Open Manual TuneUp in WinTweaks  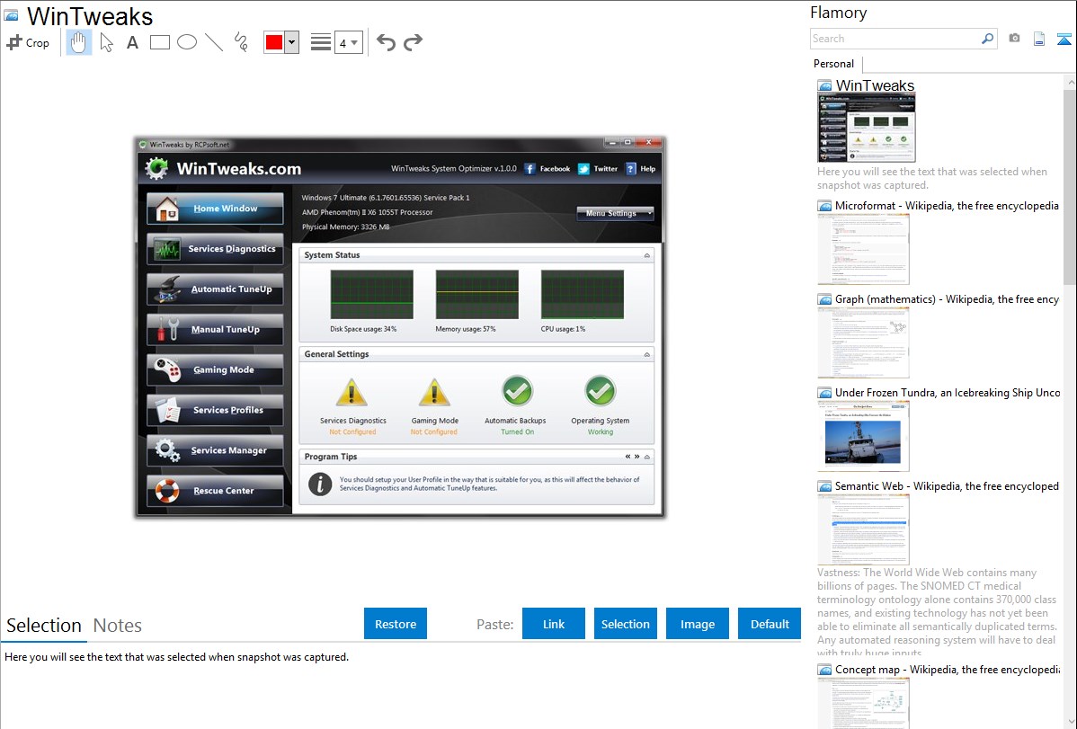click(x=215, y=329)
